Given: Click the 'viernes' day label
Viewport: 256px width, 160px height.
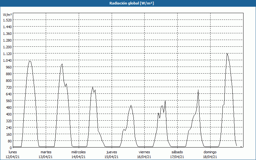Looking at the screenshot, I should 144,152.
